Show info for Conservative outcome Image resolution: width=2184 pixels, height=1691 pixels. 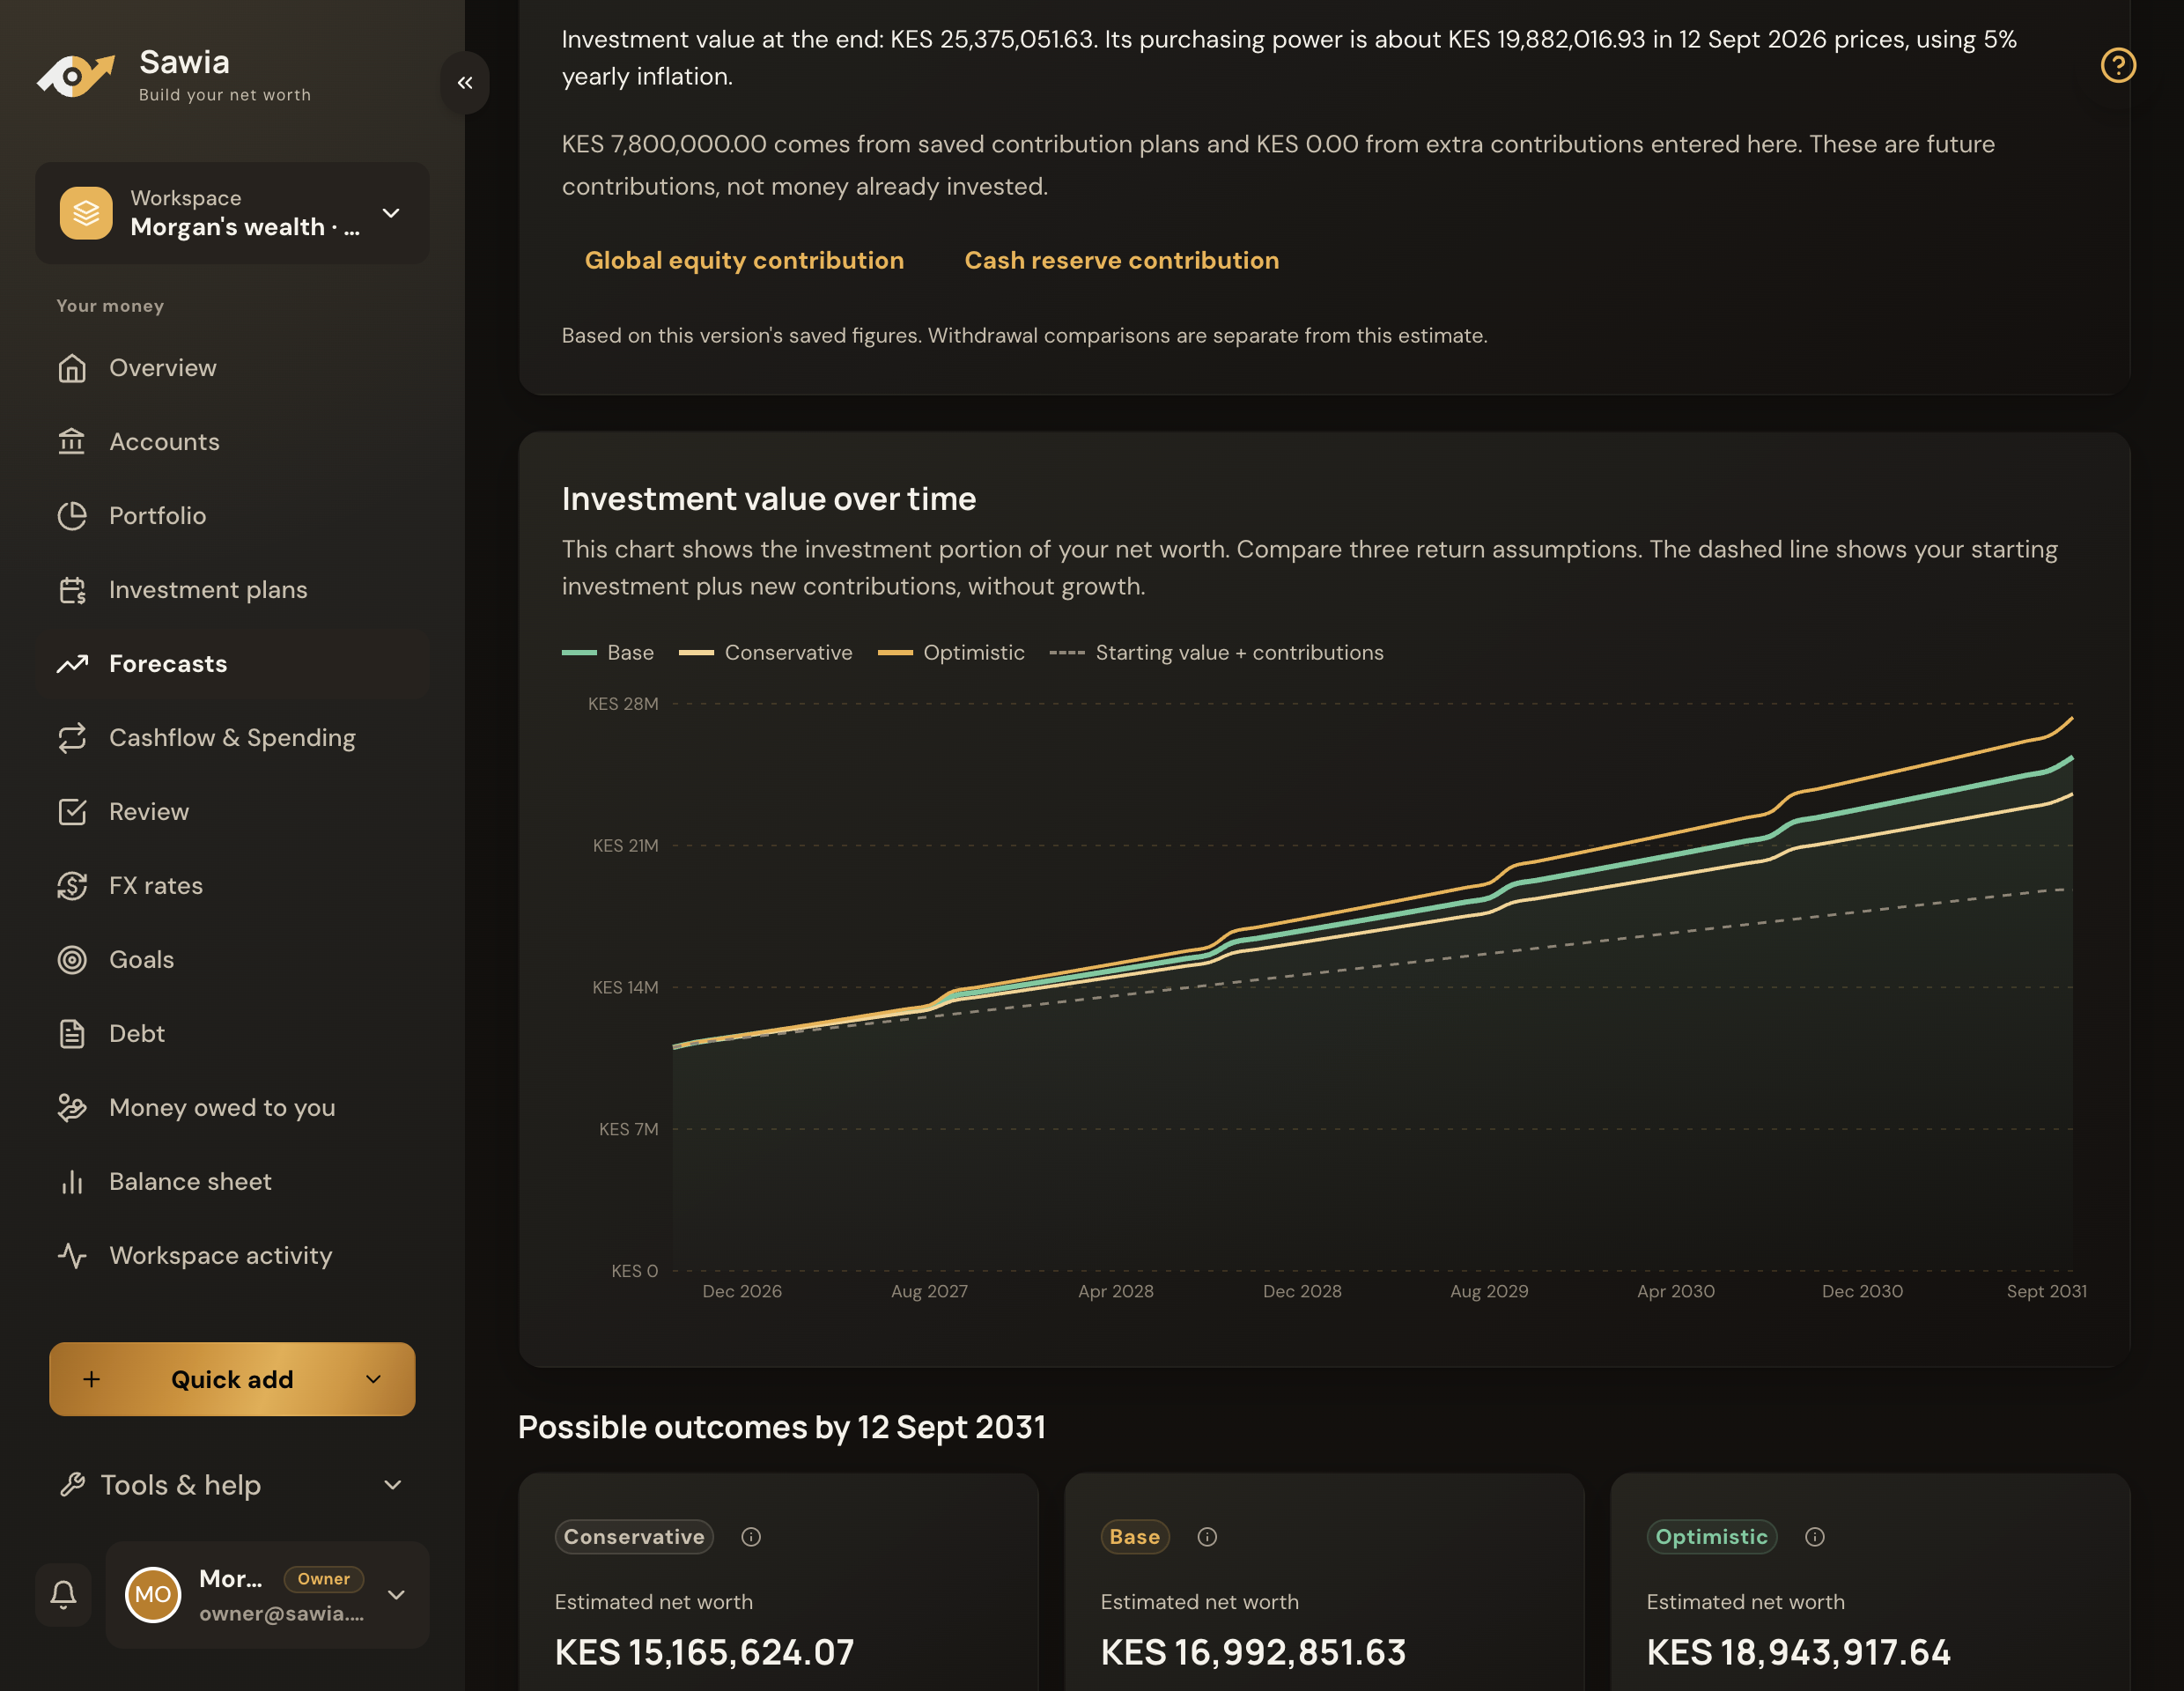(x=751, y=1537)
